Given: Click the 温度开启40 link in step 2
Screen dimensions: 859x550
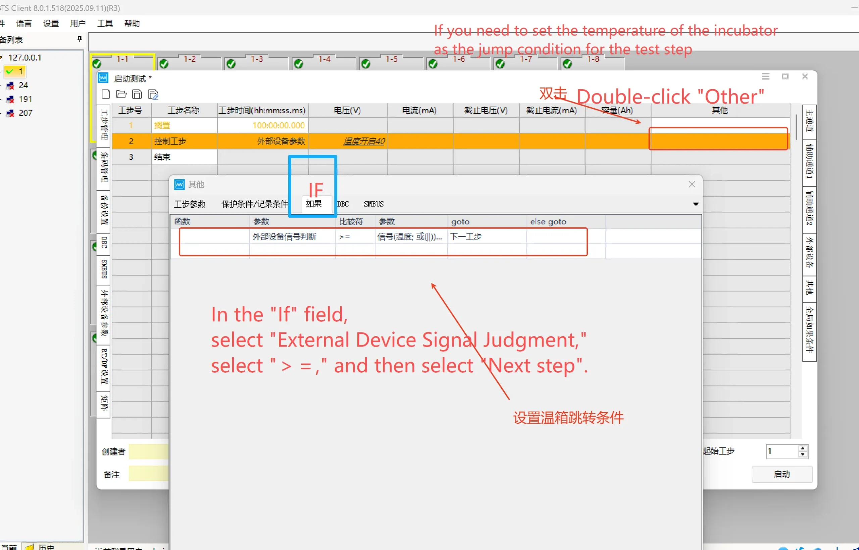Looking at the screenshot, I should coord(364,141).
